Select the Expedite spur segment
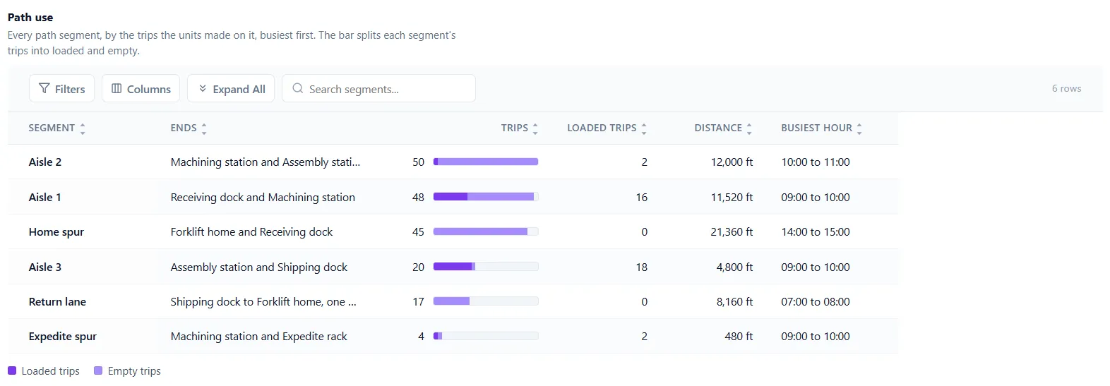The image size is (1110, 386). click(63, 336)
